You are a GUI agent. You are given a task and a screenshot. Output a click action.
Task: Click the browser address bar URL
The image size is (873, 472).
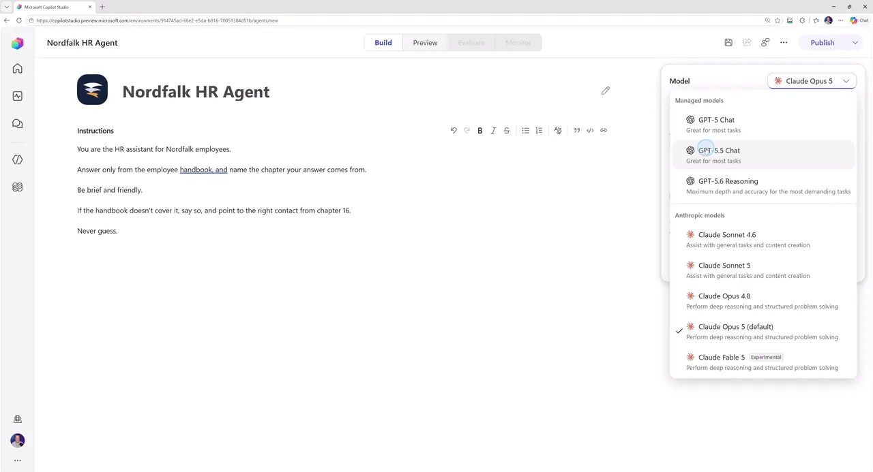coord(158,20)
